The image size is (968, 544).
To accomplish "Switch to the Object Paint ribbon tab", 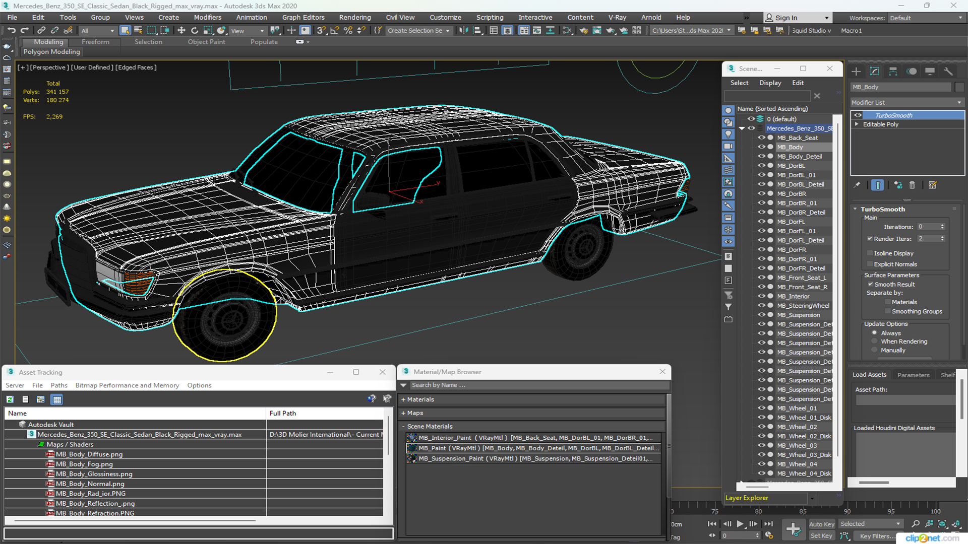I will [207, 42].
